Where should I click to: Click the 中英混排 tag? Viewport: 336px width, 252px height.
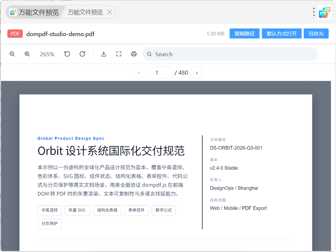point(50,210)
